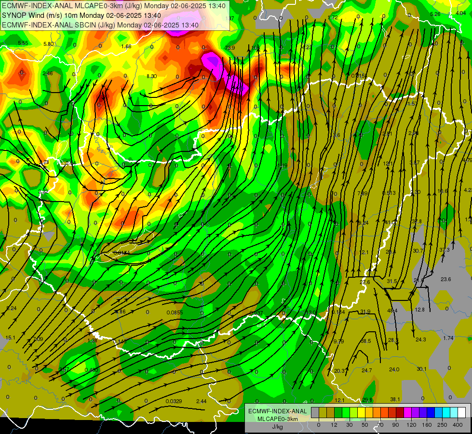Click the map value 38.1
The height and width of the screenshot is (434, 472).
395,399
